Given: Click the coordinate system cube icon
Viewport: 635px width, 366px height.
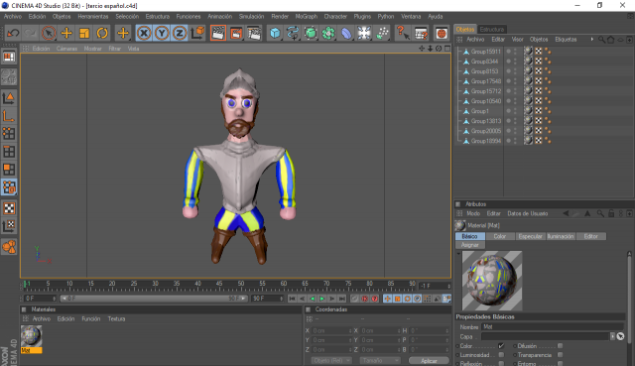Looking at the screenshot, I should (x=197, y=33).
